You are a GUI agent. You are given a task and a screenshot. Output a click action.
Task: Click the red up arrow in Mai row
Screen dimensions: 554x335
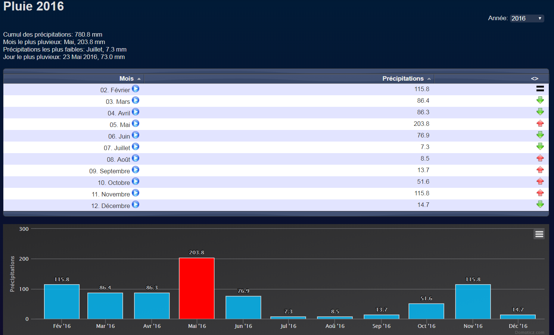(x=540, y=123)
